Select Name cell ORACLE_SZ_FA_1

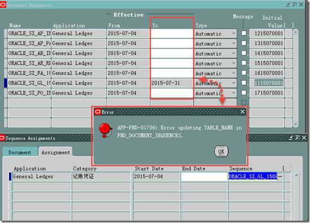coord(29,73)
